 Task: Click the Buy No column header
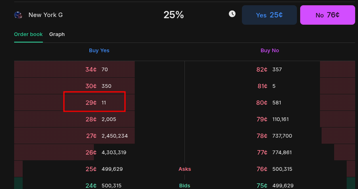(x=269, y=51)
